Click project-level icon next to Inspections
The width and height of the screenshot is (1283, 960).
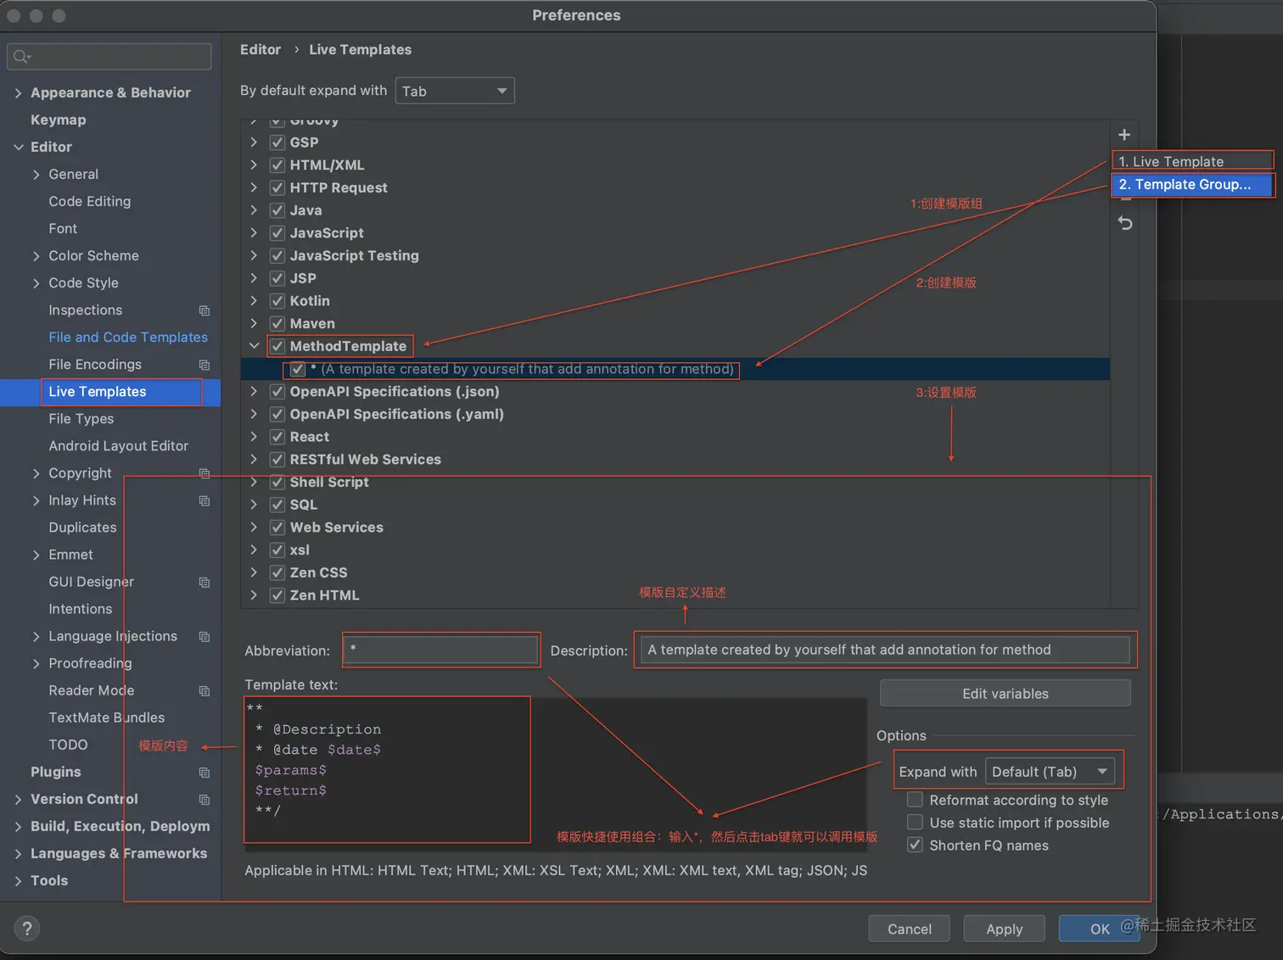pyautogui.click(x=204, y=310)
